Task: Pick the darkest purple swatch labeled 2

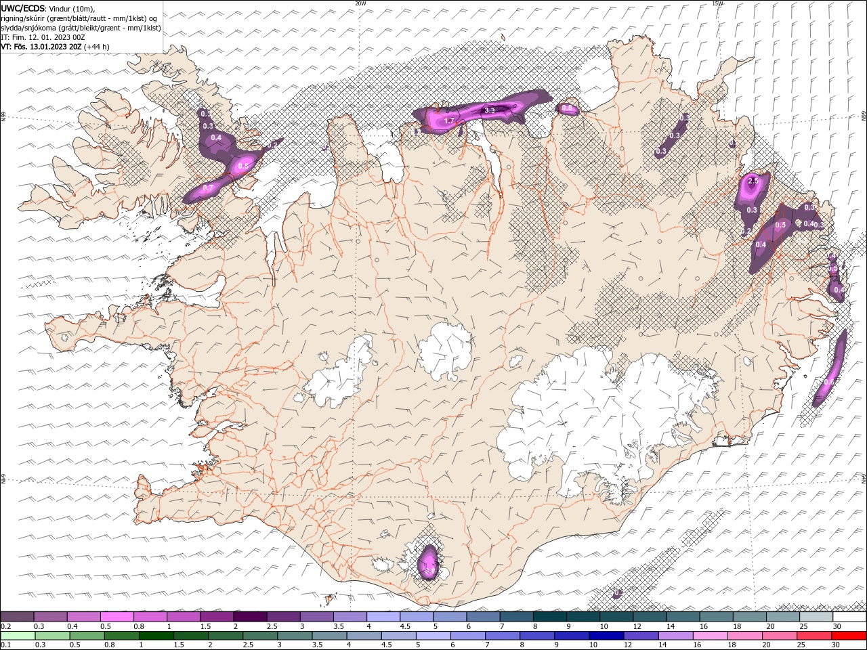Action: coord(250,617)
